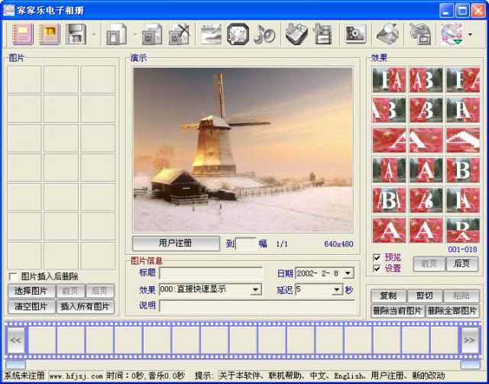Uncheck the 预览 checkbox

coord(377,257)
